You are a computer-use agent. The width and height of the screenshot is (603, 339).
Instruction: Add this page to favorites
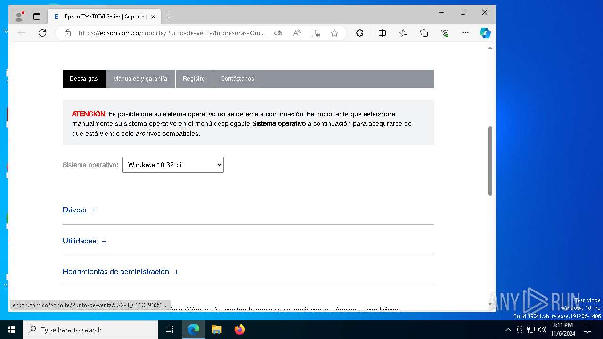pos(334,33)
